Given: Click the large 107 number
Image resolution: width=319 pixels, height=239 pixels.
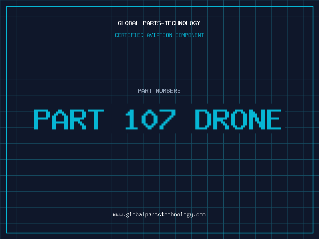Looking at the screenshot, I should click(x=150, y=119).
